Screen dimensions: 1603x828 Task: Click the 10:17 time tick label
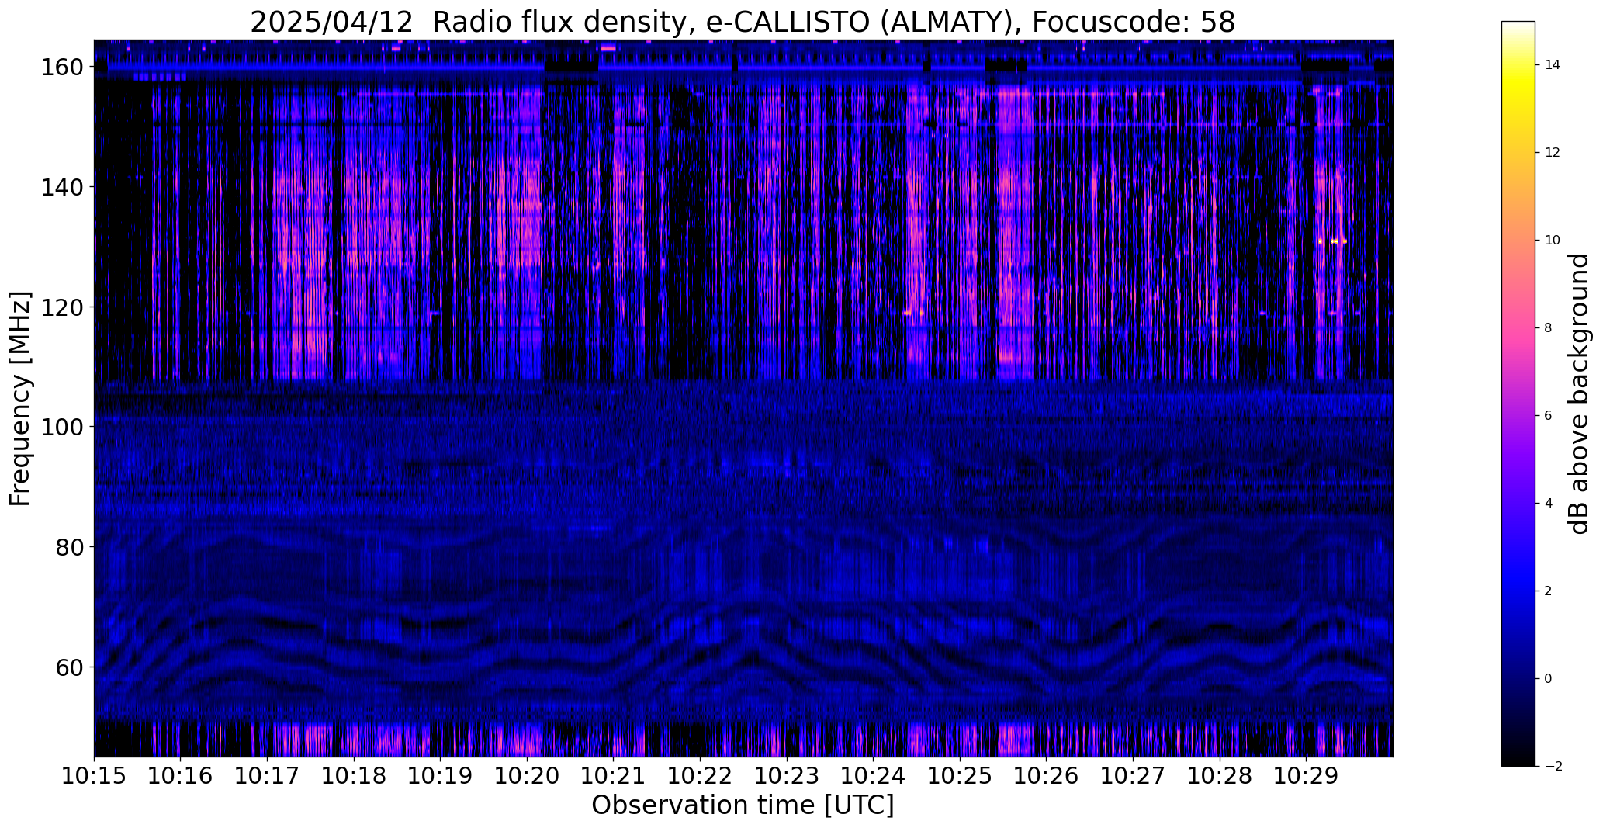(267, 777)
